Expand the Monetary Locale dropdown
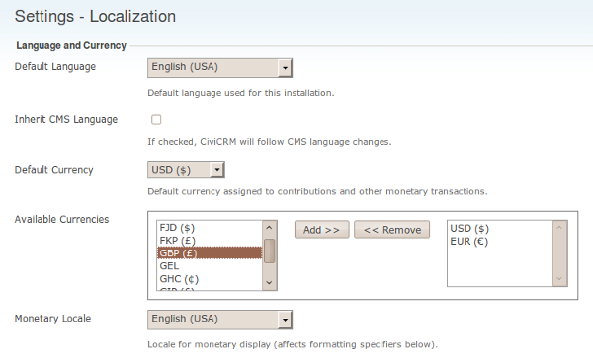Viewport: 593px width, 358px height. (x=219, y=320)
